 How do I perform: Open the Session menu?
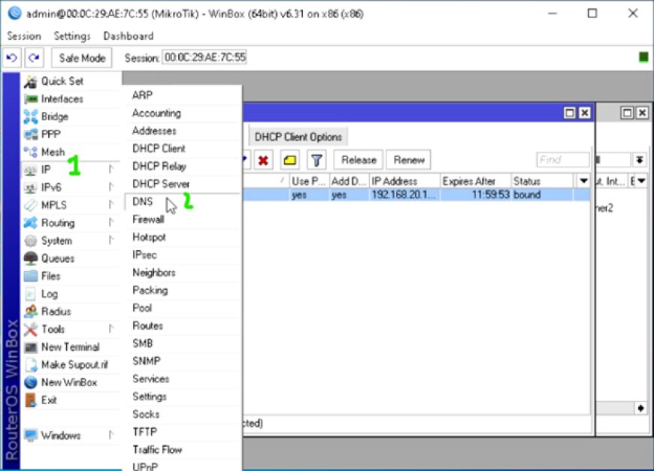click(24, 36)
